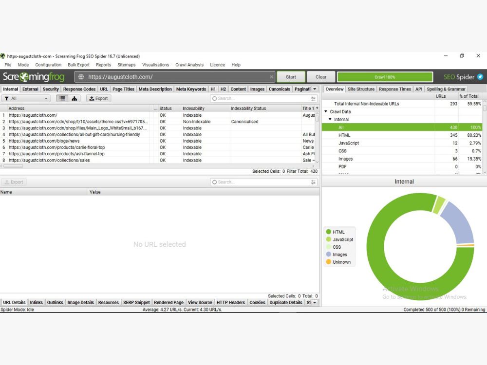Switch to the Meta Description tab

pyautogui.click(x=155, y=89)
